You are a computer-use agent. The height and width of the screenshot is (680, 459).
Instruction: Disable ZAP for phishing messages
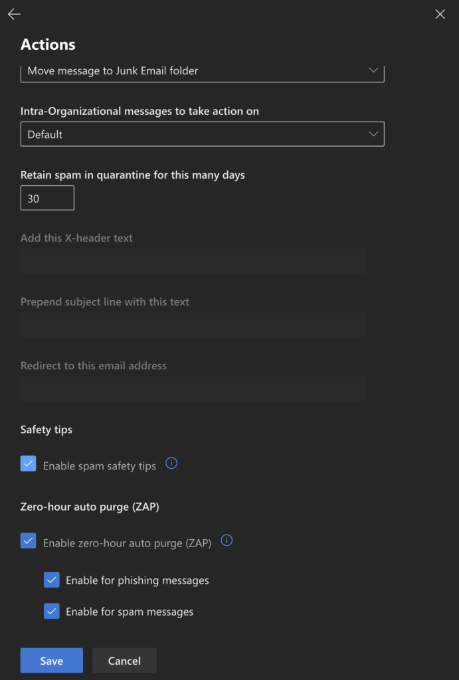pyautogui.click(x=52, y=580)
